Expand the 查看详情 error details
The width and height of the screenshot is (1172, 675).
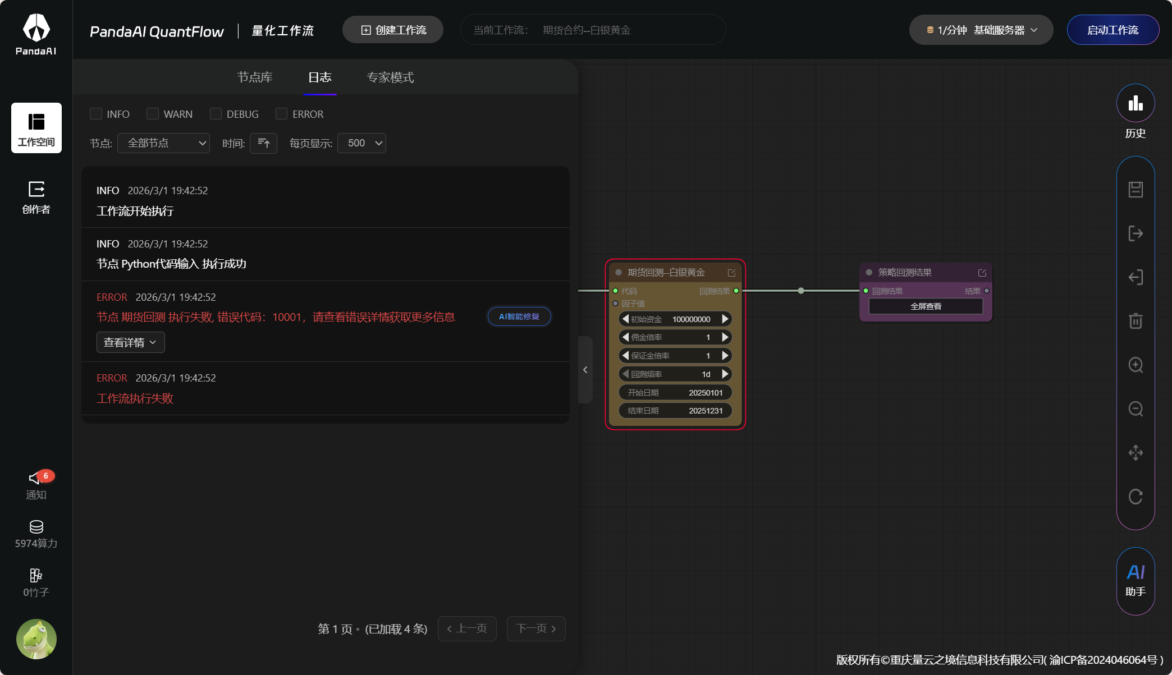(130, 342)
